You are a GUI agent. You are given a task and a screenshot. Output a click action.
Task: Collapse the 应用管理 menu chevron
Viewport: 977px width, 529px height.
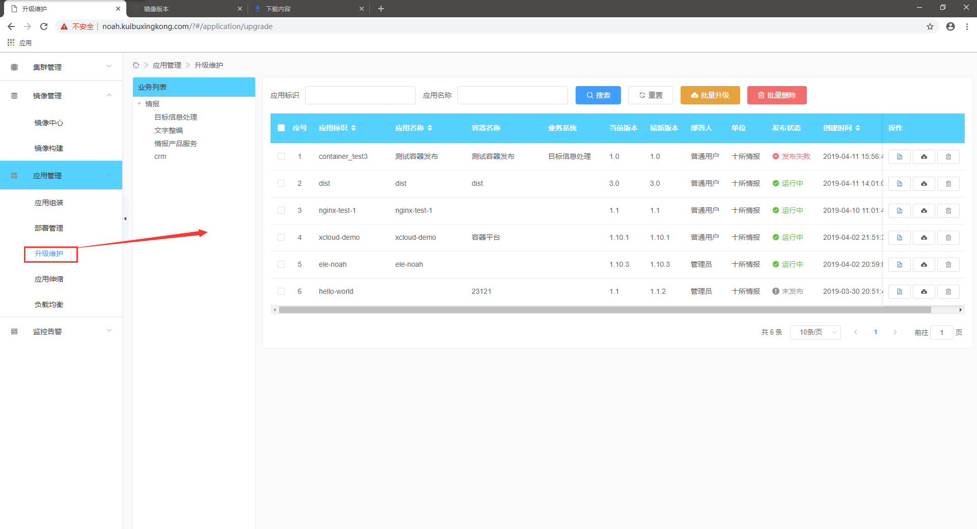109,175
